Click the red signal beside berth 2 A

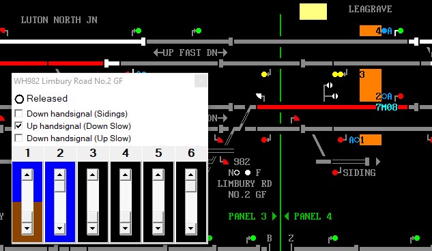pos(401,96)
